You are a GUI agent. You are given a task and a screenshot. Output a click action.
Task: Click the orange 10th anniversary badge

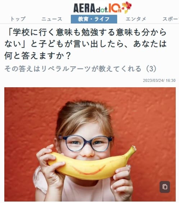tap(115, 8)
